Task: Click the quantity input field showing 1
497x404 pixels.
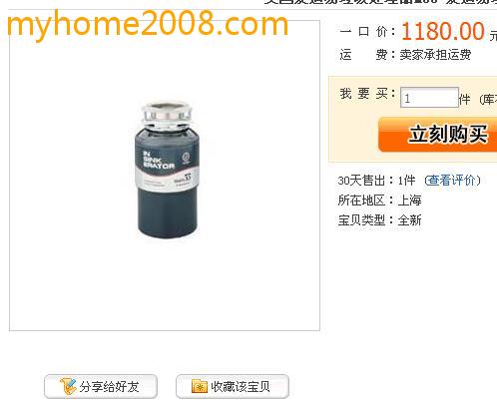Action: (429, 98)
